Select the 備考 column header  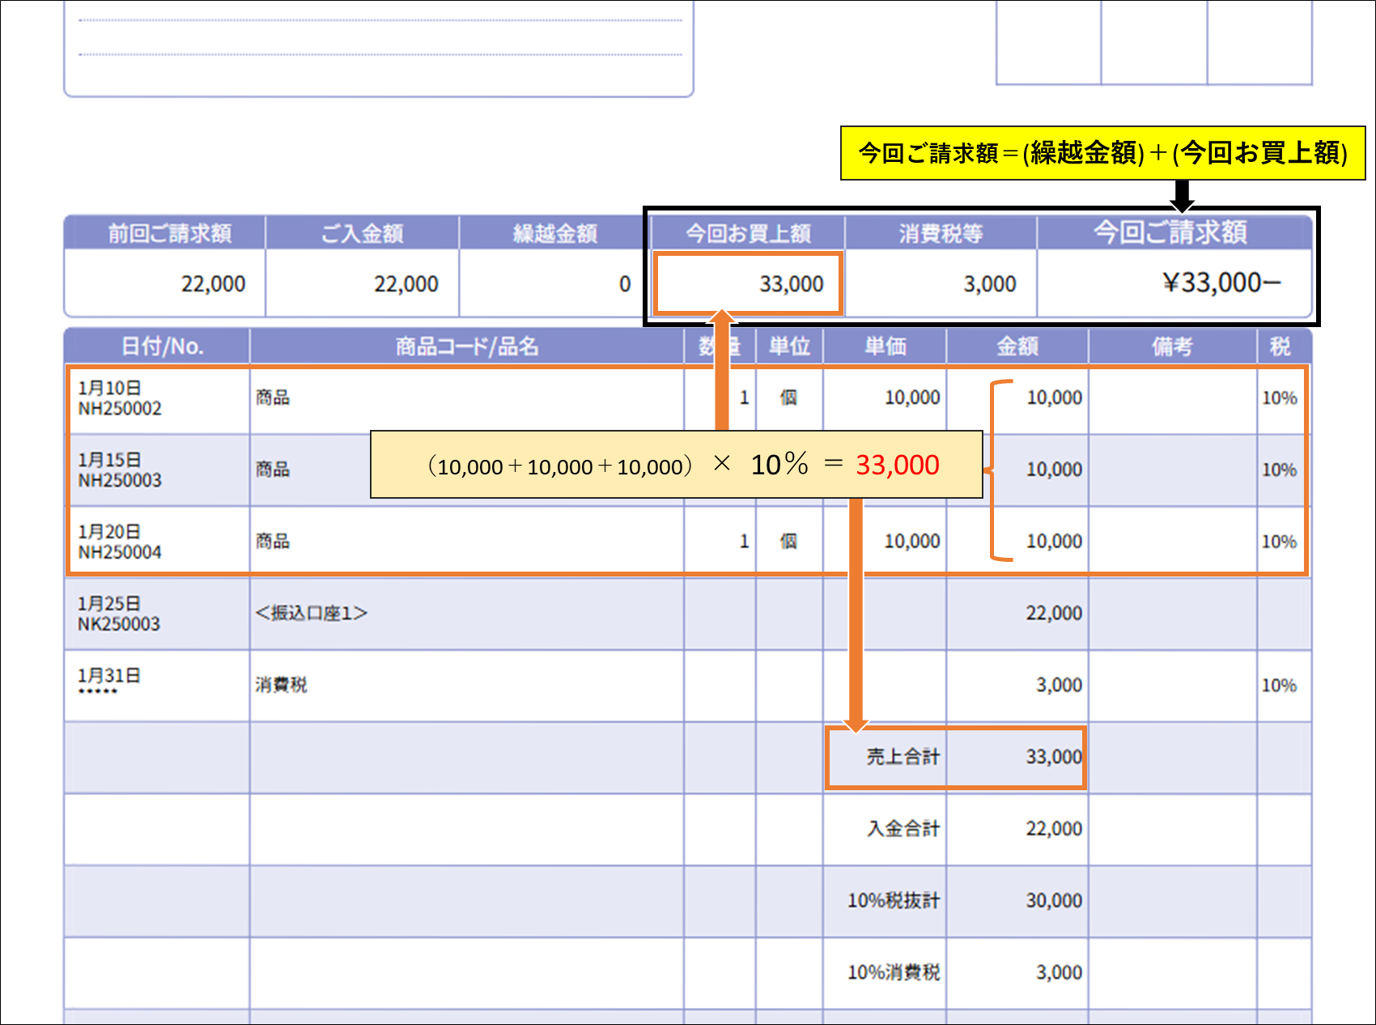(1172, 347)
